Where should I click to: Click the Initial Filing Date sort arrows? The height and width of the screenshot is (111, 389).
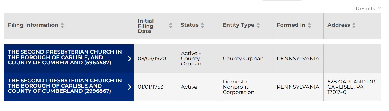pos(171,26)
